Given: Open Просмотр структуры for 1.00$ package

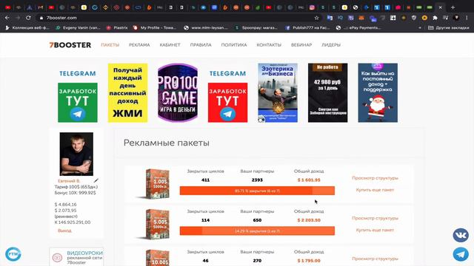Looking at the screenshot, I should point(375,178).
